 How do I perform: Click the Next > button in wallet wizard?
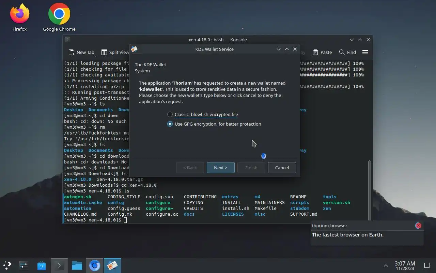point(220,168)
